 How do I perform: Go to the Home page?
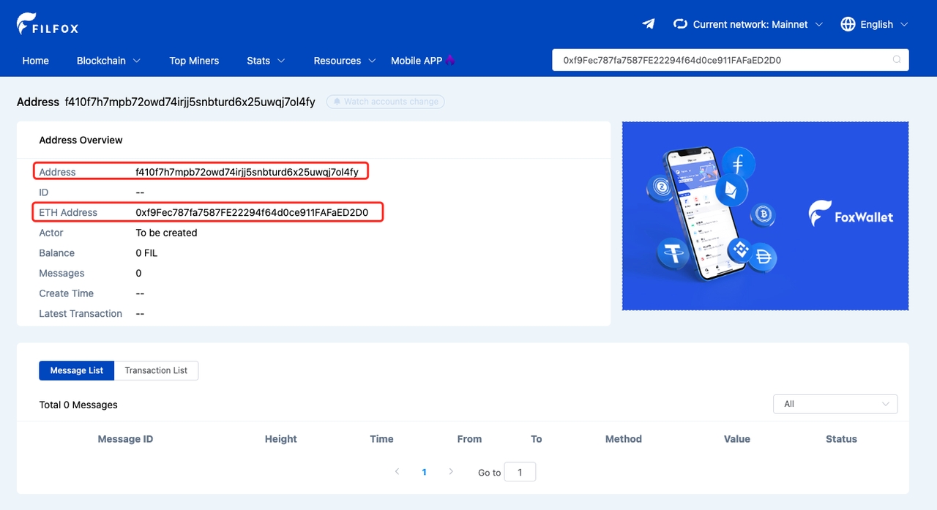click(x=35, y=61)
